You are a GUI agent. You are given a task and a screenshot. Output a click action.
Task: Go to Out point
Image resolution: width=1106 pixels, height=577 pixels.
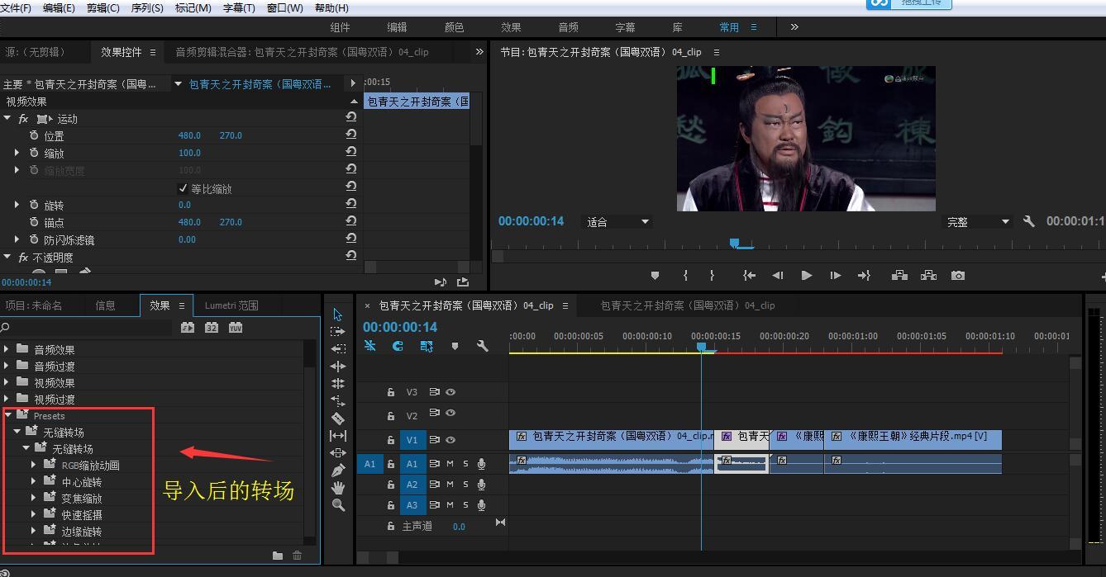(864, 276)
